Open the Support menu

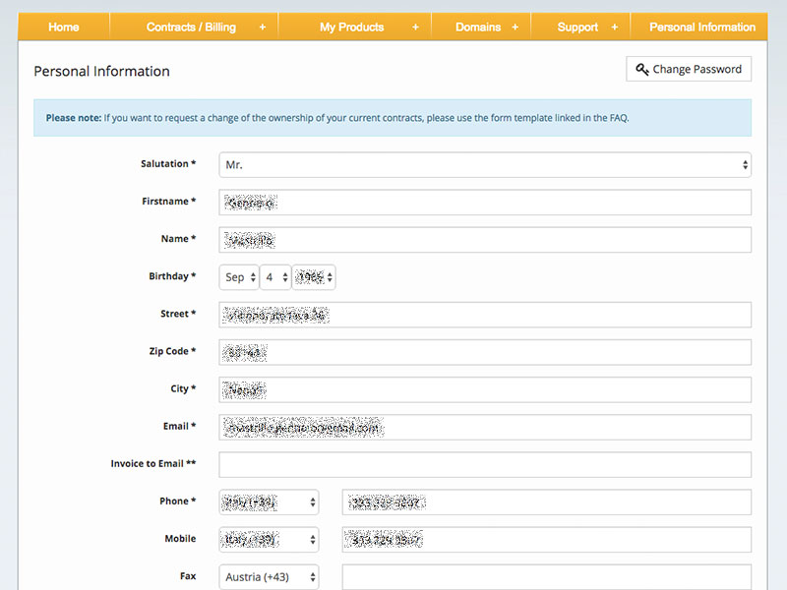(x=577, y=28)
